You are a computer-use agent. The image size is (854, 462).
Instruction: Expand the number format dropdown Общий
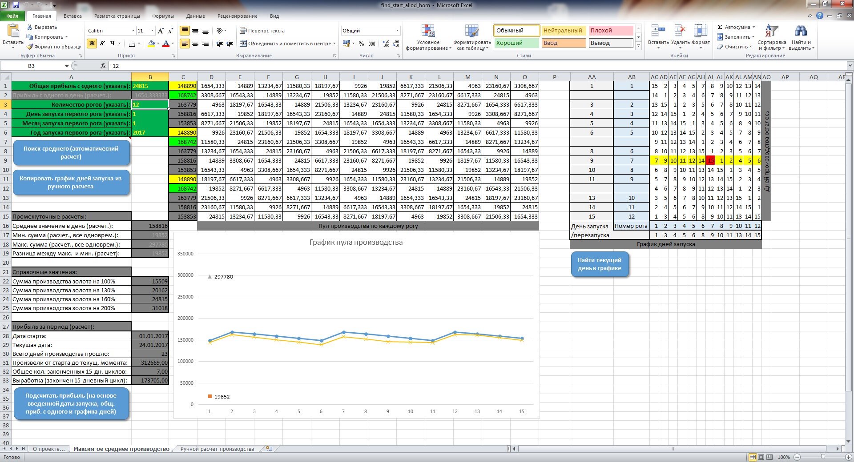point(397,31)
